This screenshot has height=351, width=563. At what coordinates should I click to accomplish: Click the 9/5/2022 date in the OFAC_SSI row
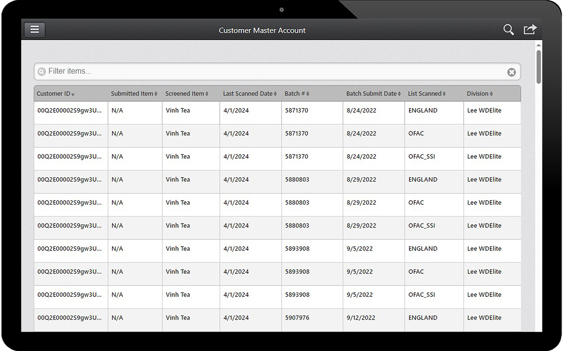click(x=360, y=295)
